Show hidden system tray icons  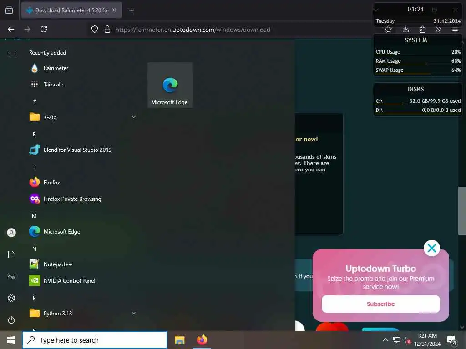pos(385,340)
